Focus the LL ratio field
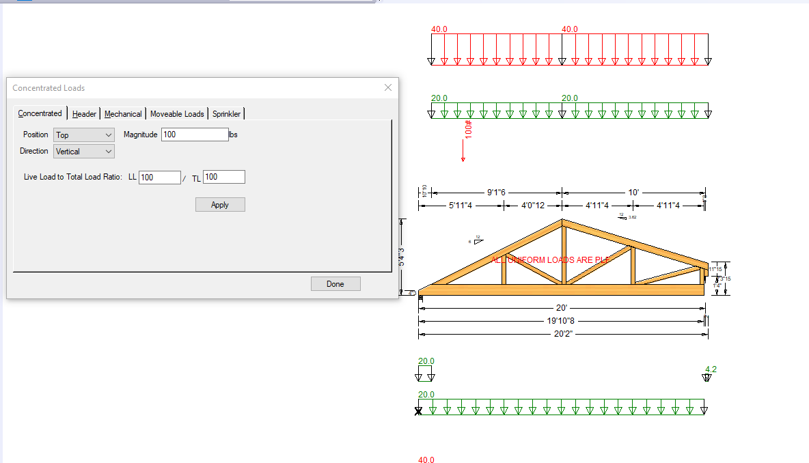The image size is (809, 463). pos(159,178)
